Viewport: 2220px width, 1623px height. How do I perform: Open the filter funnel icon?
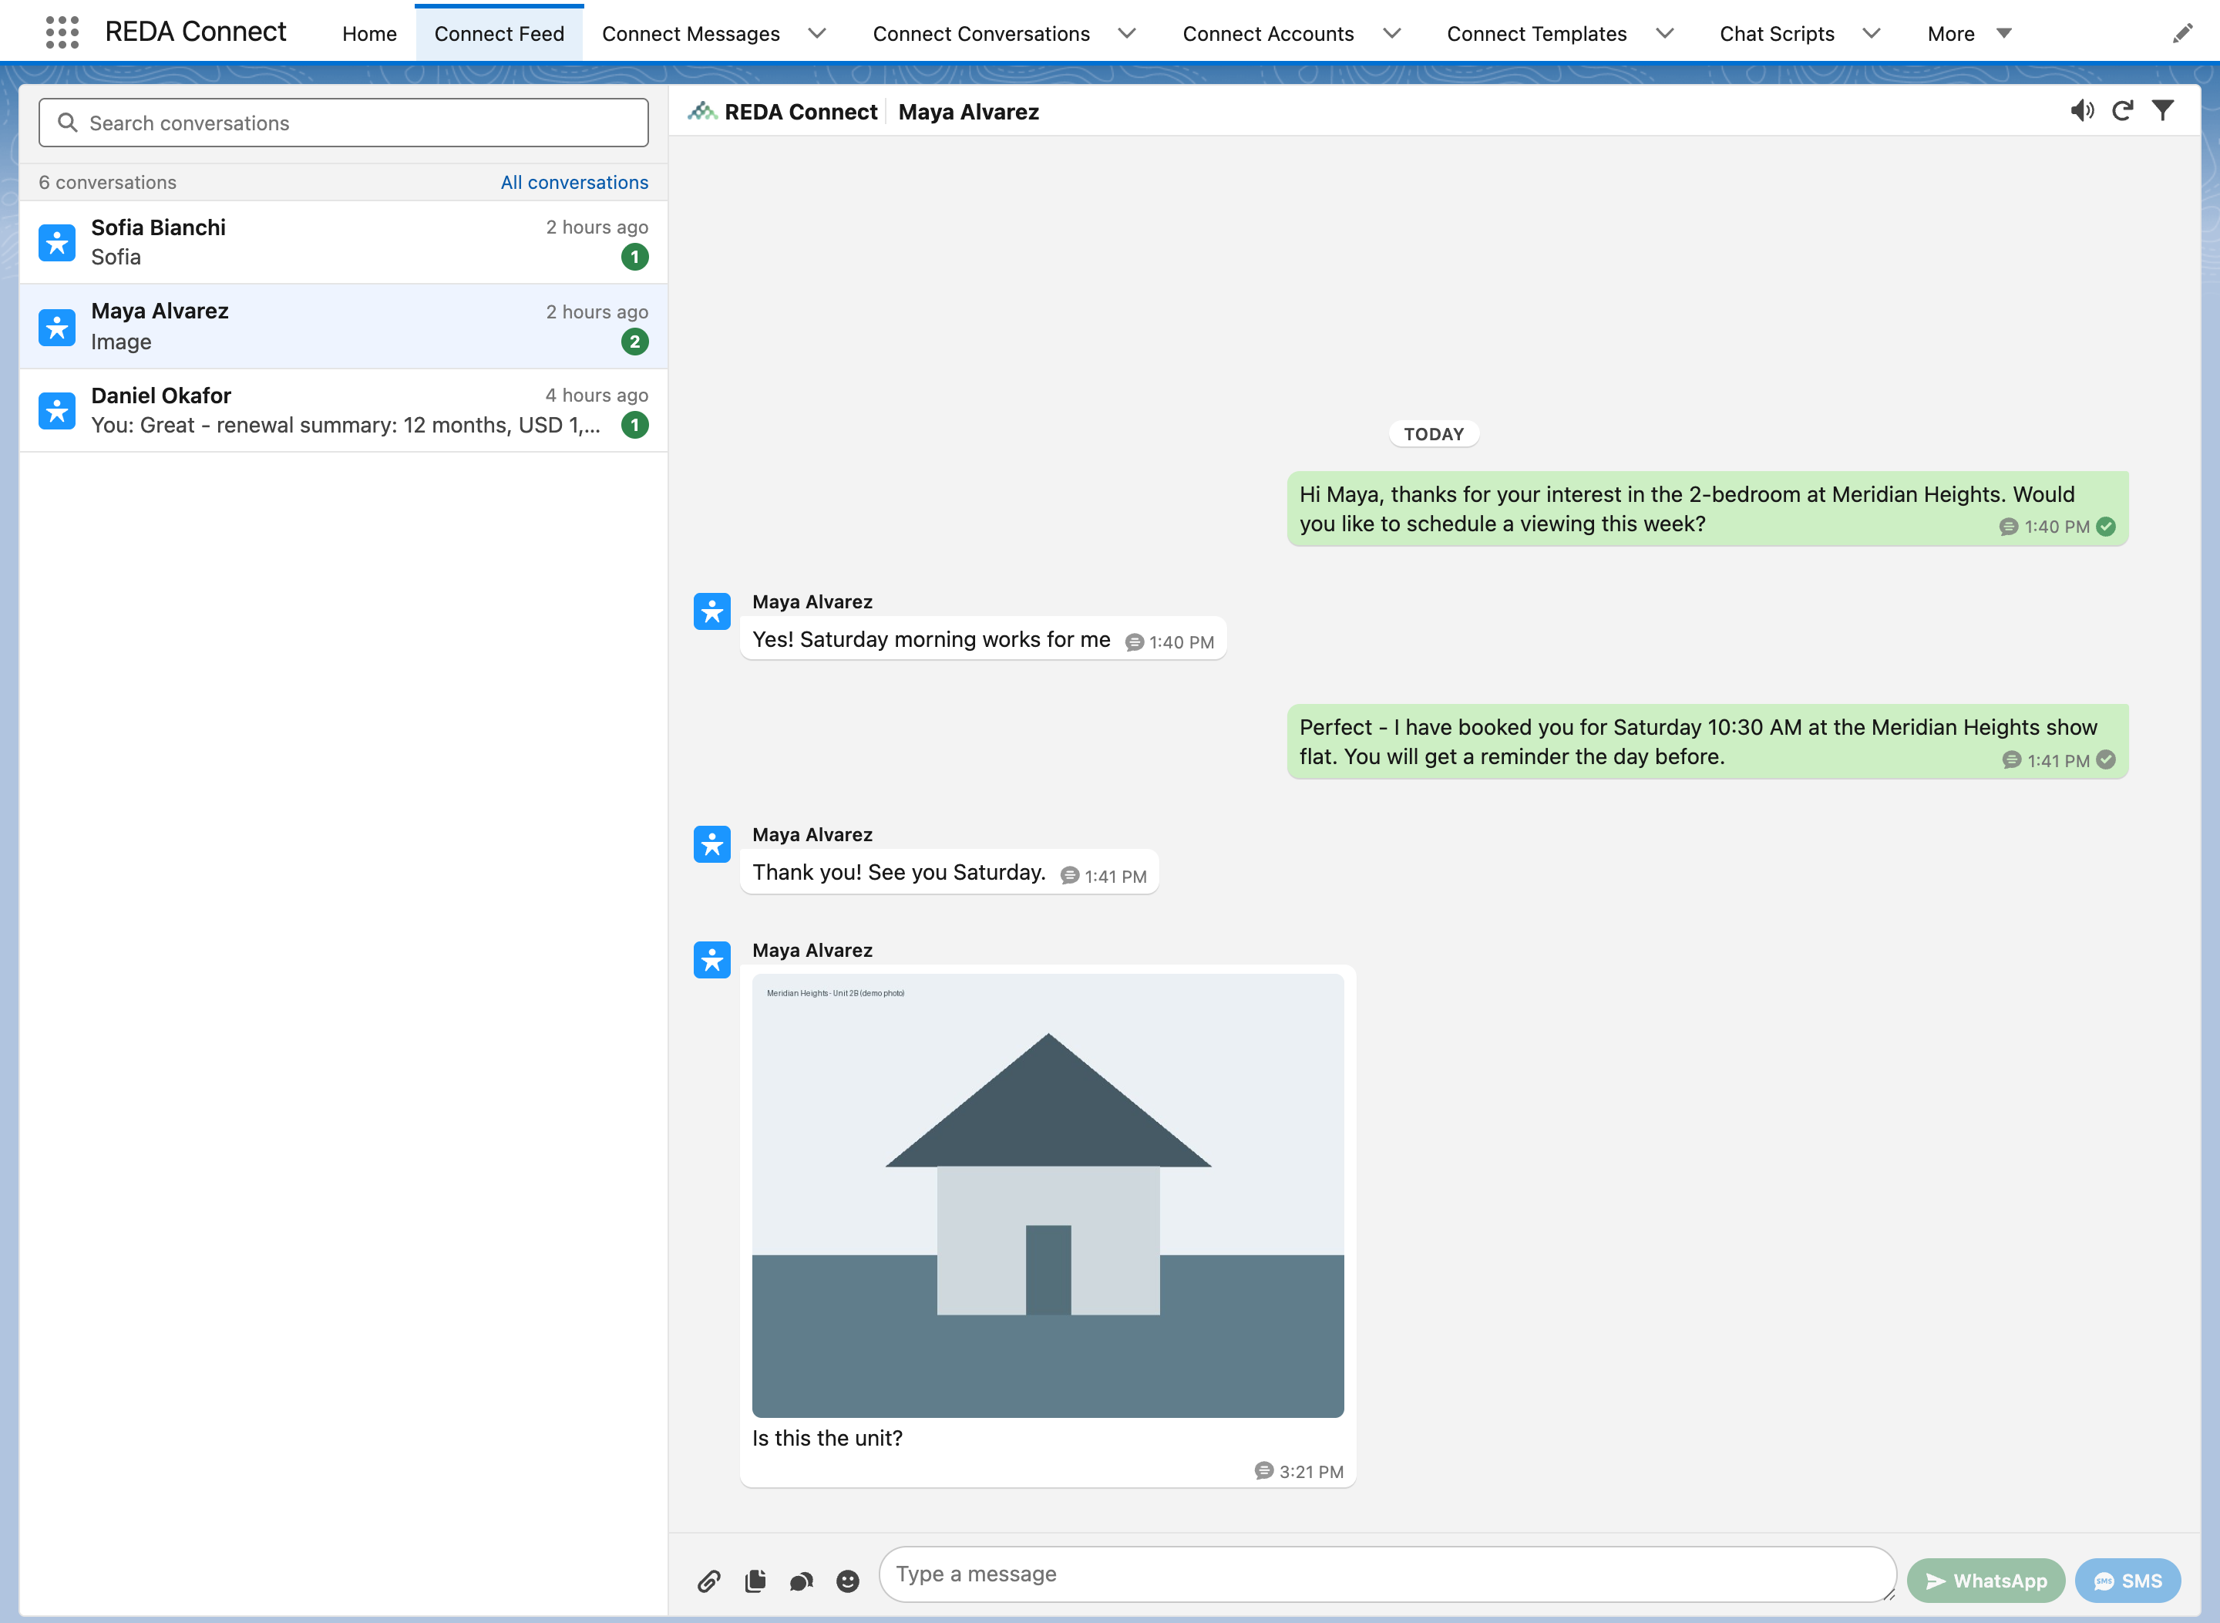tap(2163, 110)
